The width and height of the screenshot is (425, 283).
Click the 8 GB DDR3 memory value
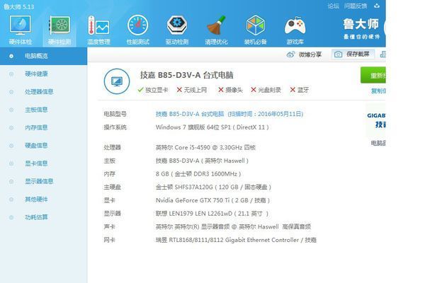[198, 174]
